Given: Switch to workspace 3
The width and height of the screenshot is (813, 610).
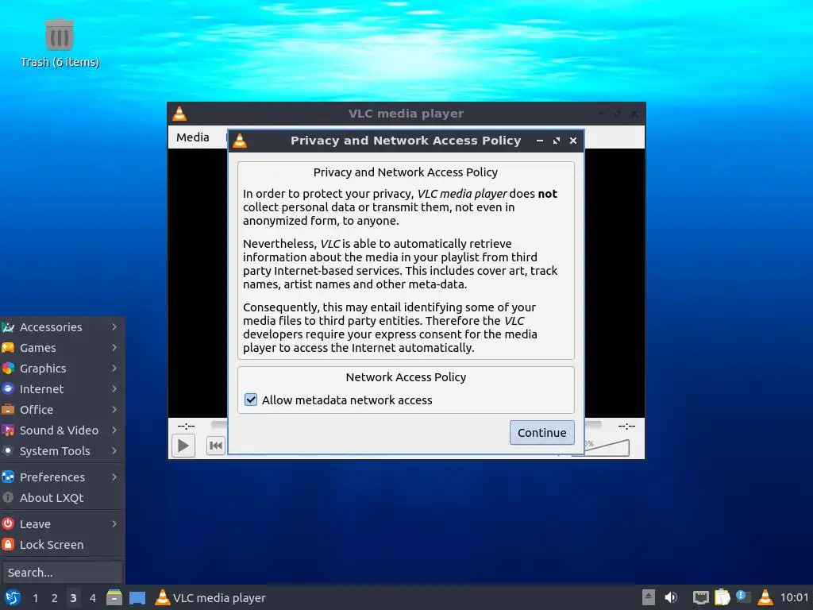Looking at the screenshot, I should (x=73, y=598).
